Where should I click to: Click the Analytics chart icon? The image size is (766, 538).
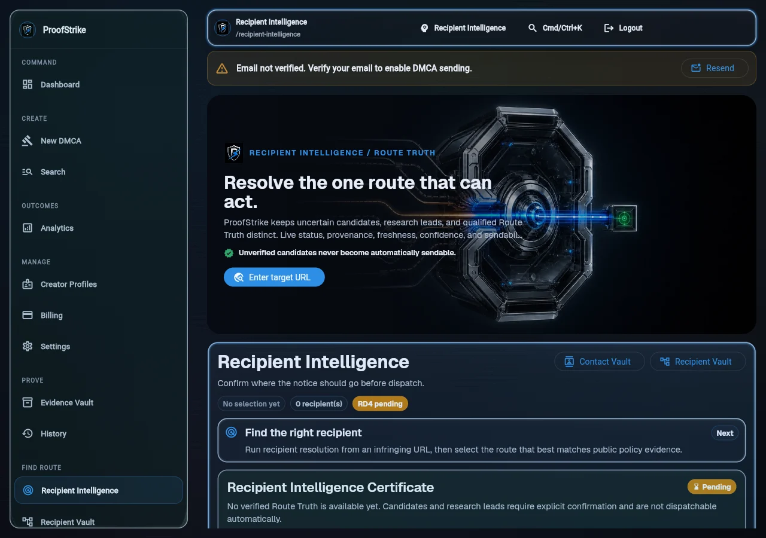click(28, 228)
